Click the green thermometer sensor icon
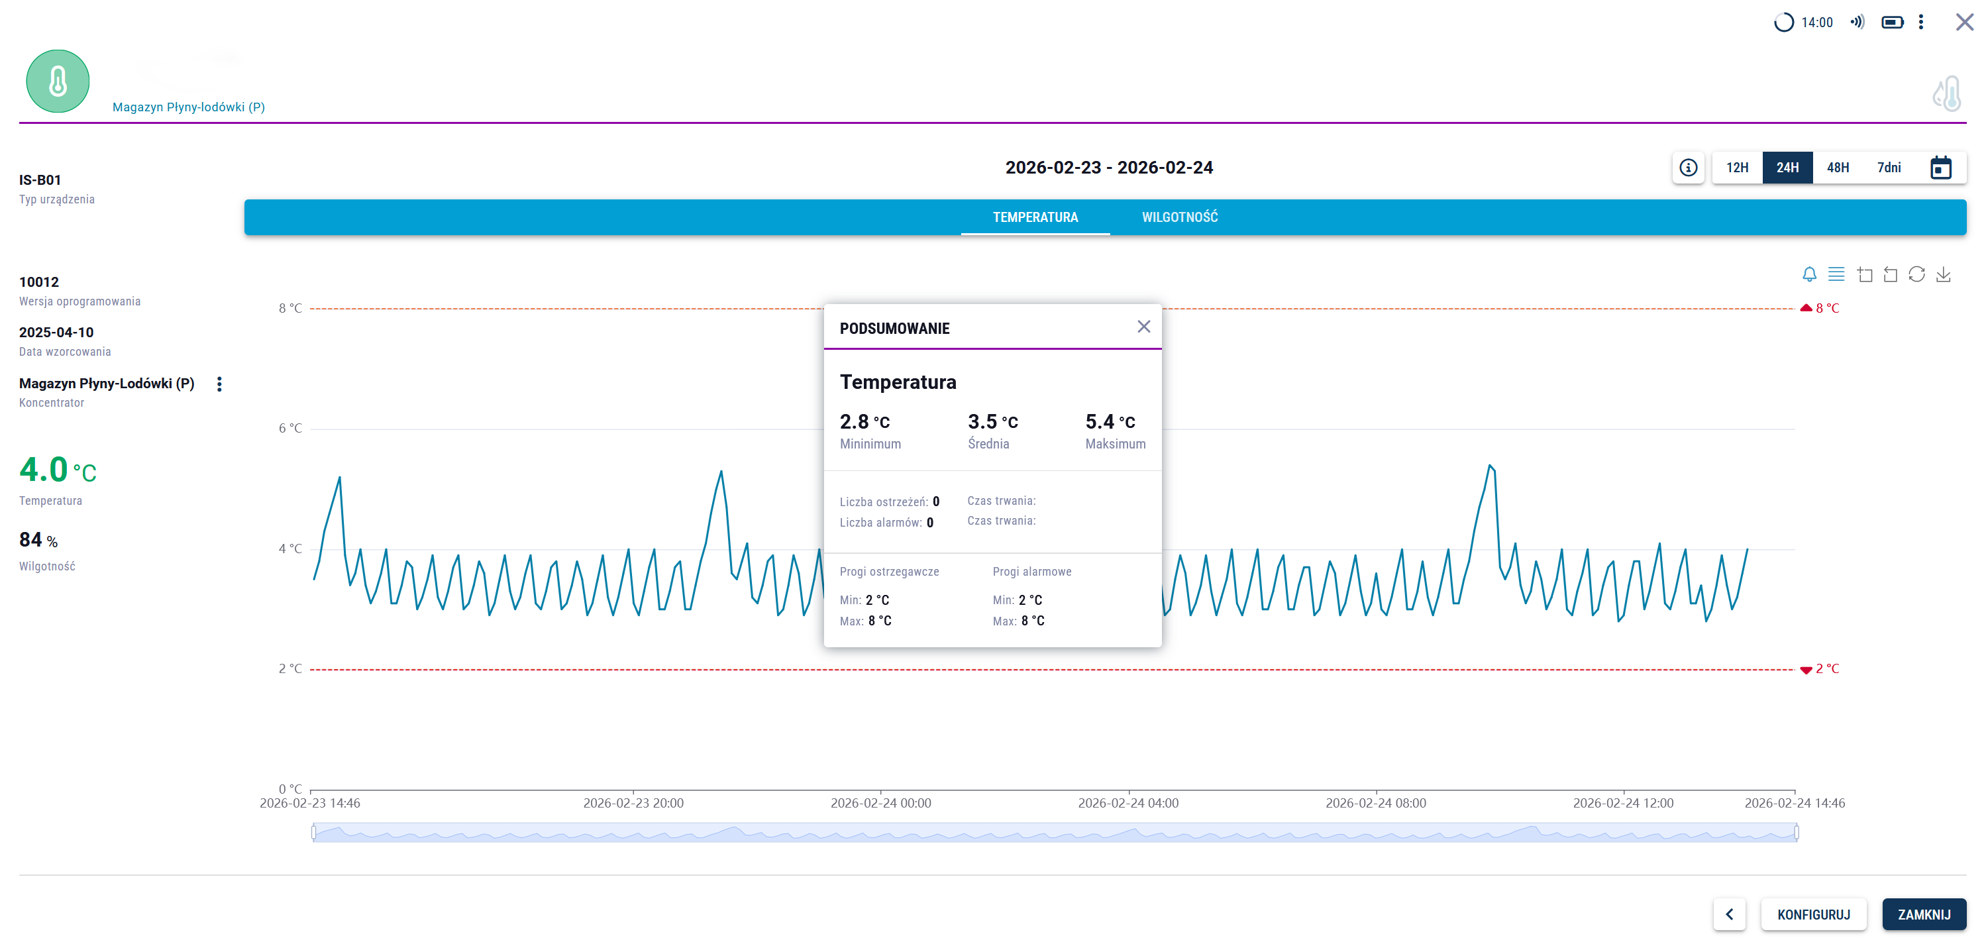1988x952 pixels. pyautogui.click(x=58, y=81)
